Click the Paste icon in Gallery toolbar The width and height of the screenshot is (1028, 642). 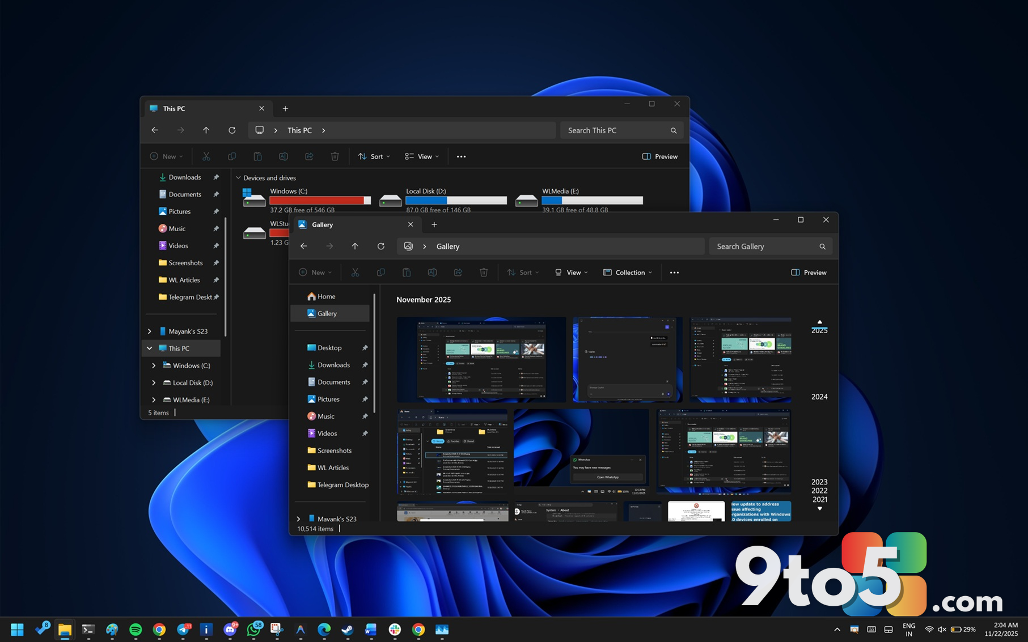click(x=407, y=273)
